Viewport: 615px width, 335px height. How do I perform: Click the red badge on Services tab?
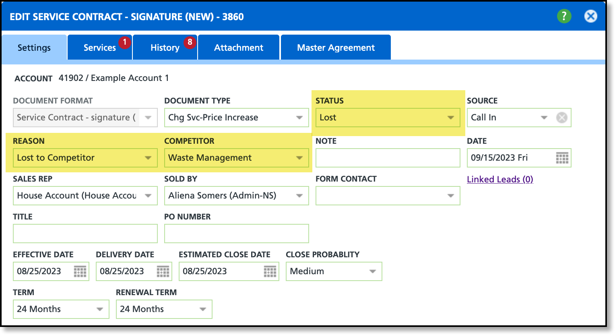click(125, 42)
